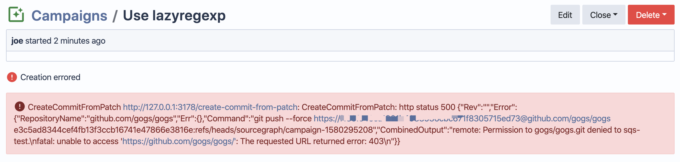Screen dimensions: 680x162
Task: Open the redacted token github.com/gogs/gogs push link
Action: click(462, 118)
